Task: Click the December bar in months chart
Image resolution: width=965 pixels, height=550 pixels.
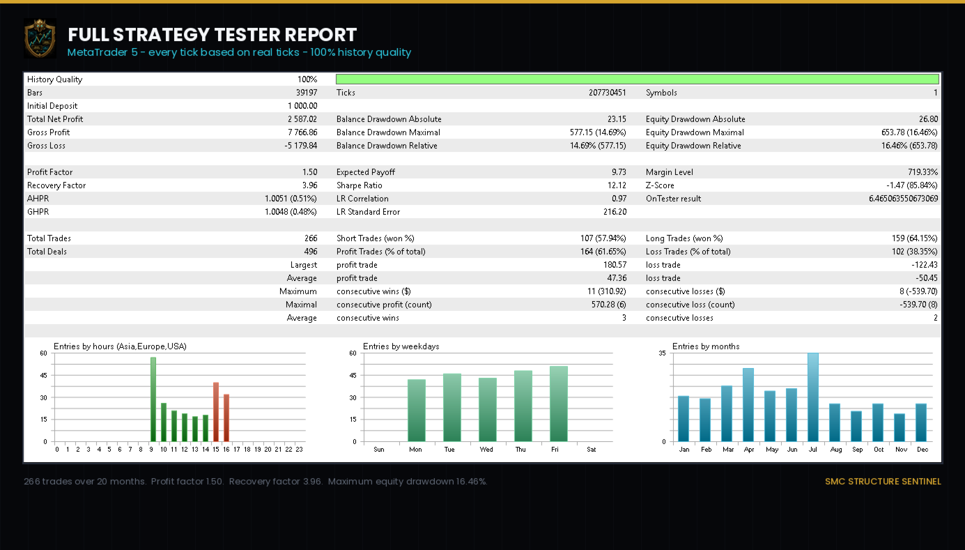Action: 921,422
